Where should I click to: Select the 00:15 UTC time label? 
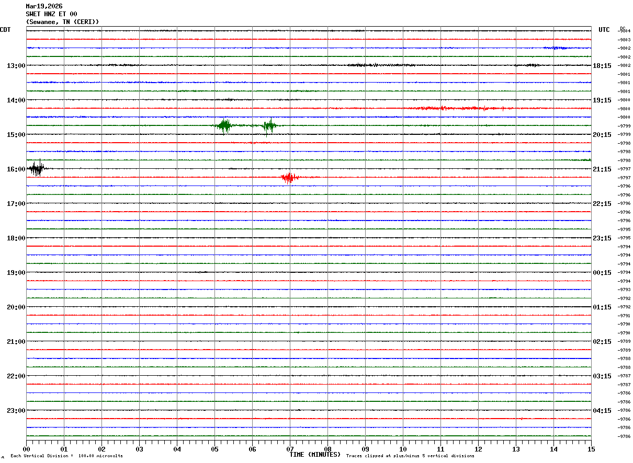click(602, 273)
